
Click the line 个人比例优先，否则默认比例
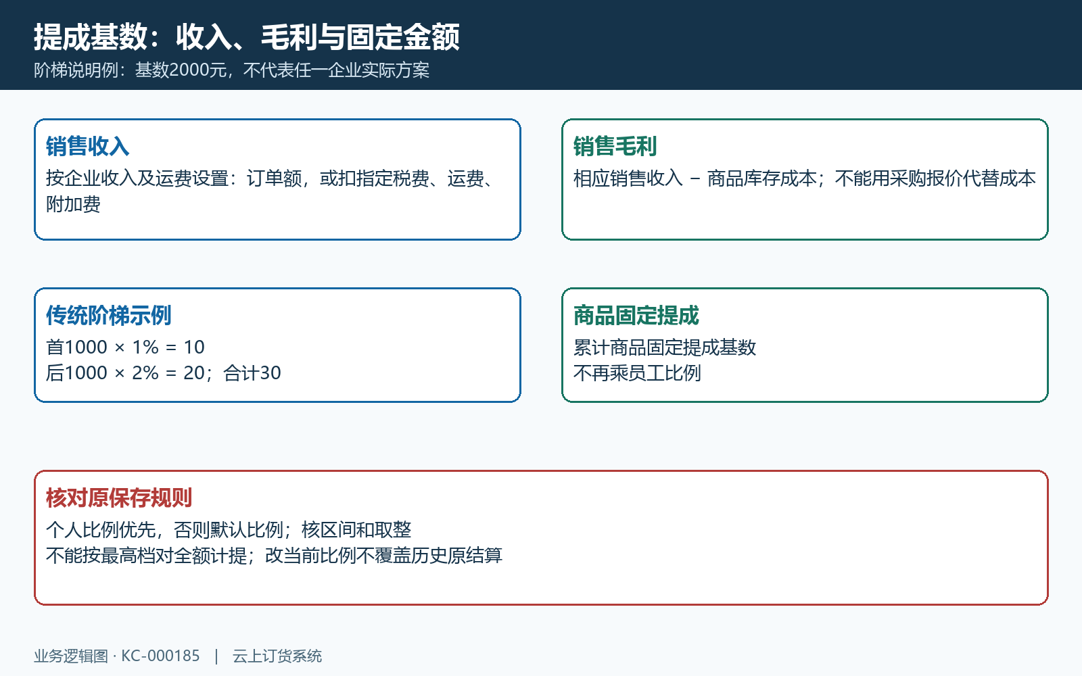pos(164,530)
